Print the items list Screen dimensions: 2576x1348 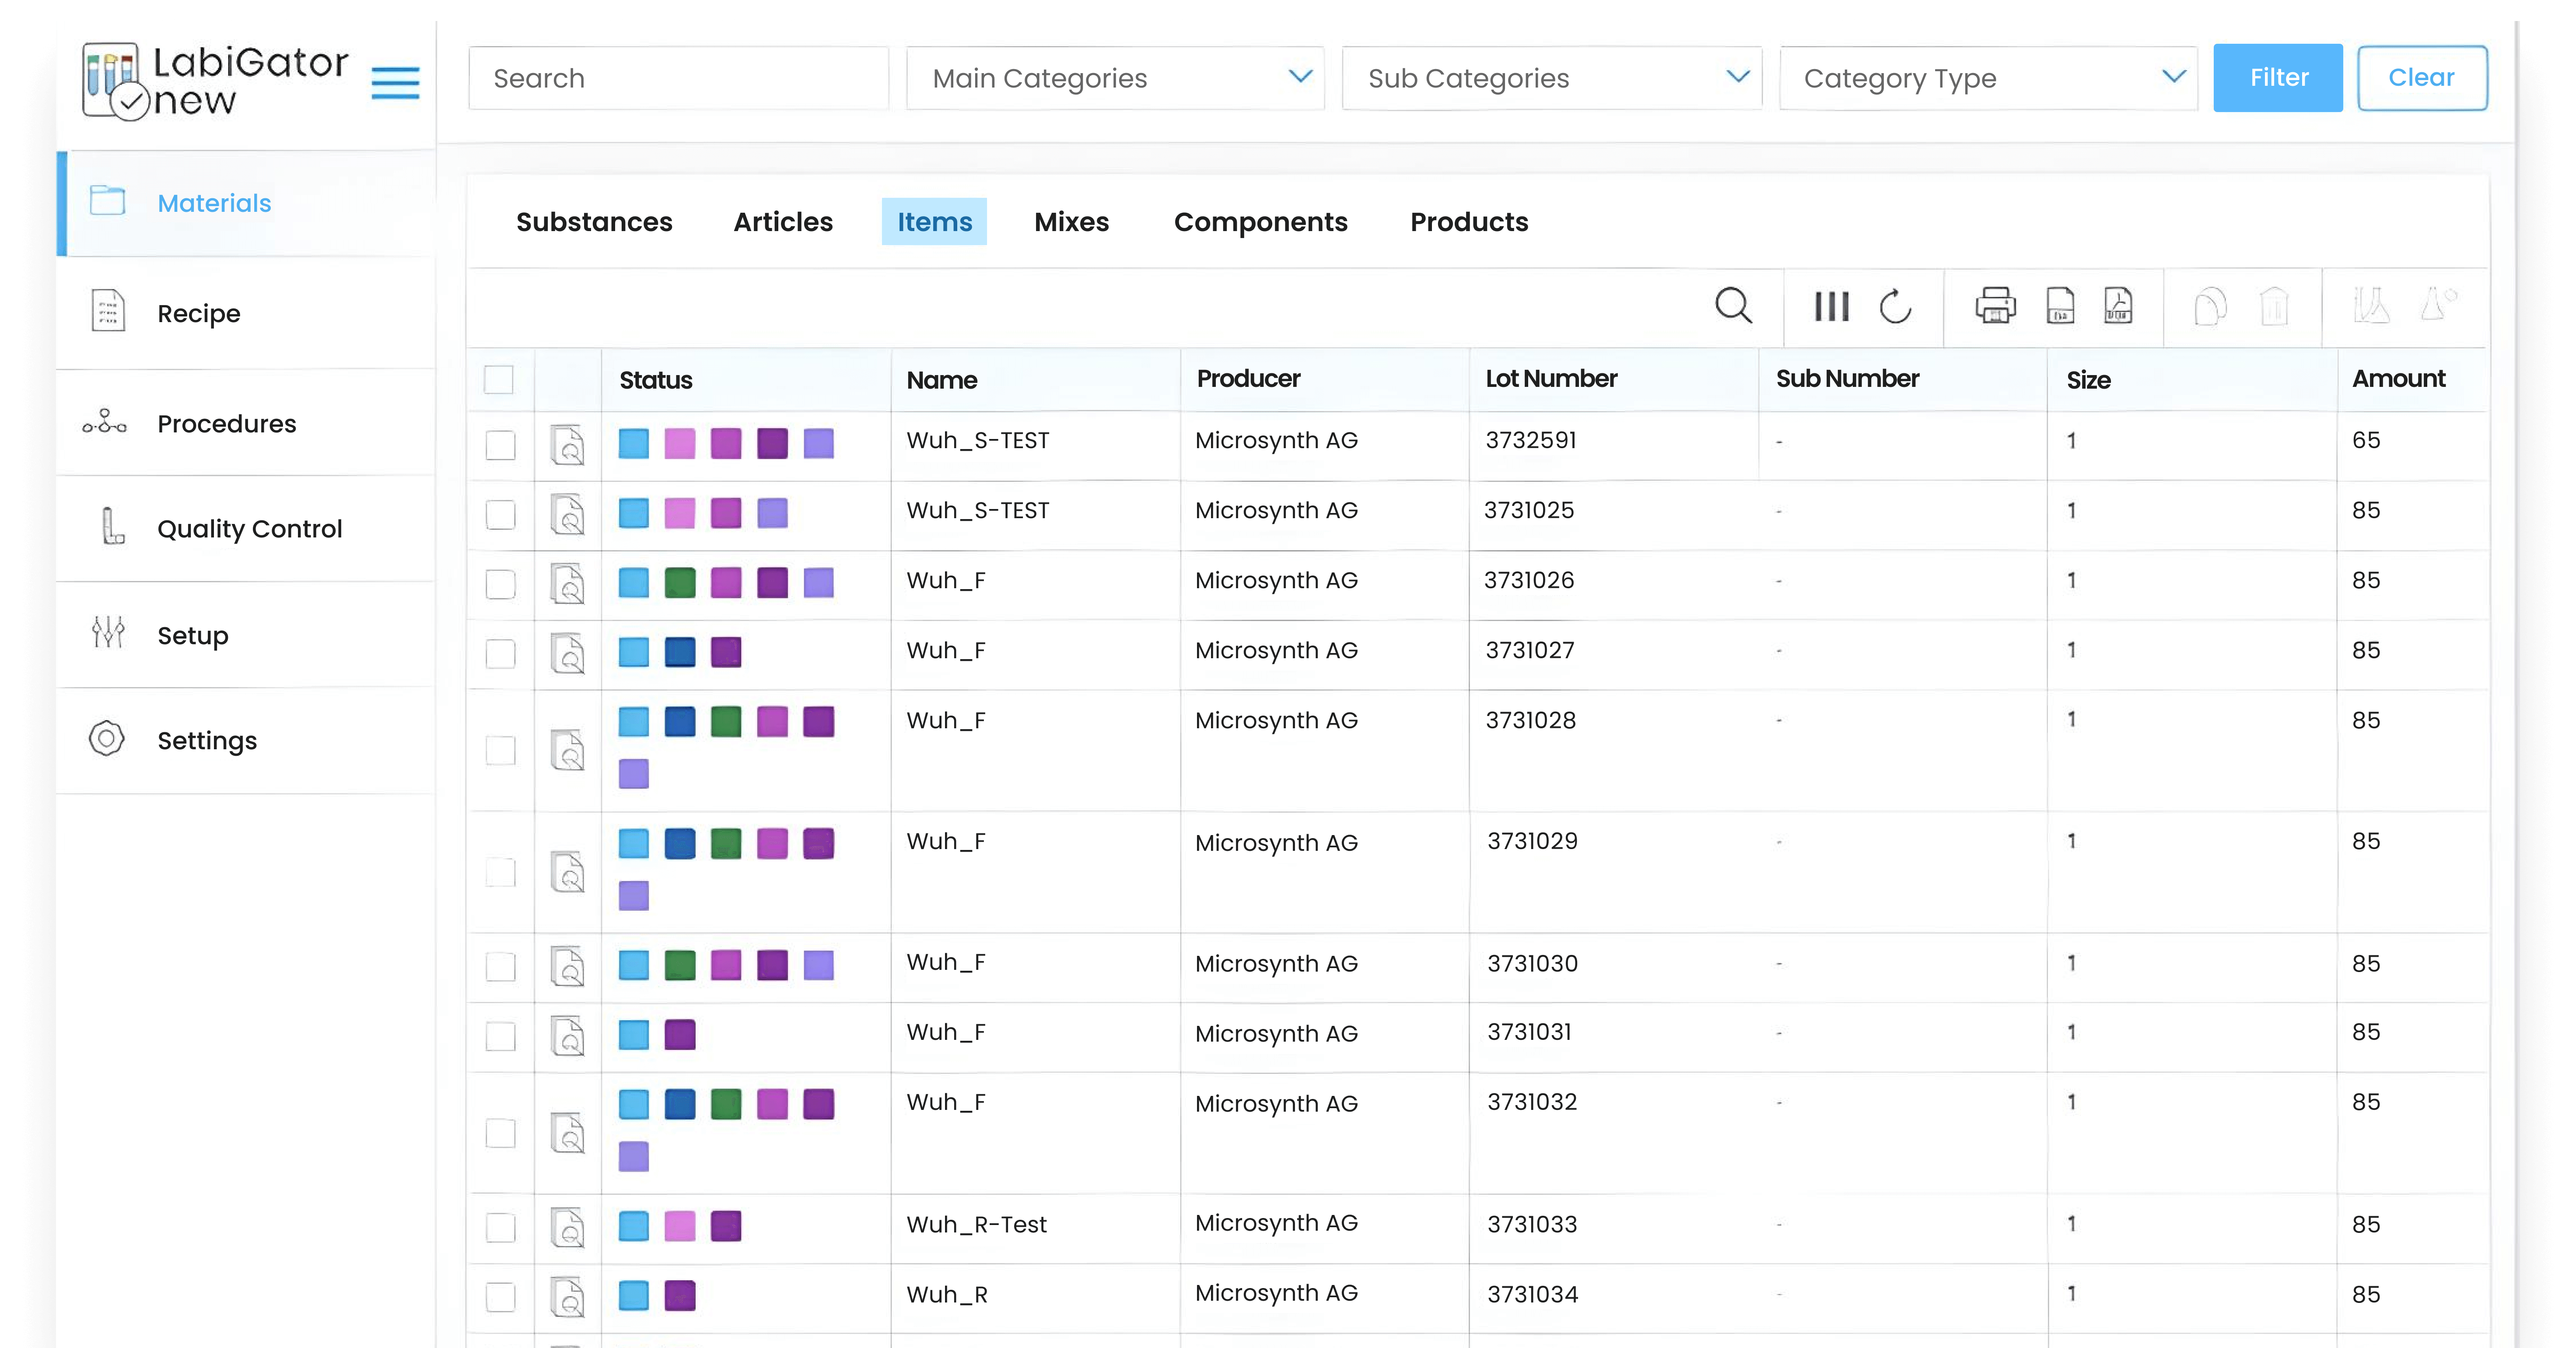(x=1995, y=306)
